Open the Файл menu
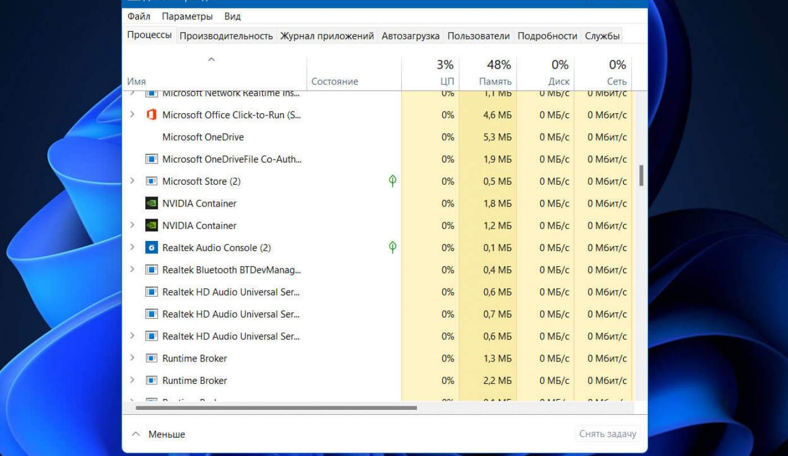 (x=138, y=16)
